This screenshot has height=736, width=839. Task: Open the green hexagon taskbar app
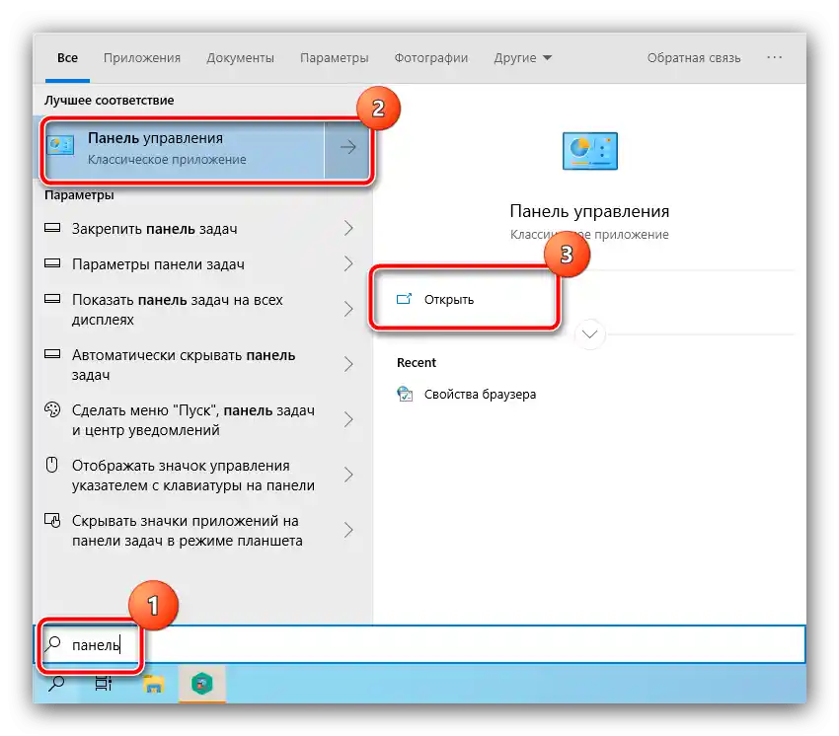(x=201, y=684)
